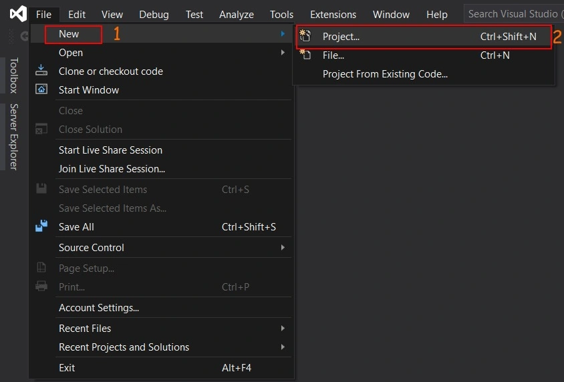The image size is (564, 382).
Task: Click the Page Setup icon
Action: [41, 268]
